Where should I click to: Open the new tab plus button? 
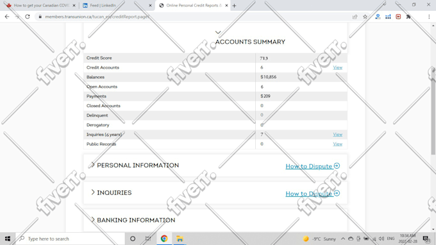tap(234, 6)
